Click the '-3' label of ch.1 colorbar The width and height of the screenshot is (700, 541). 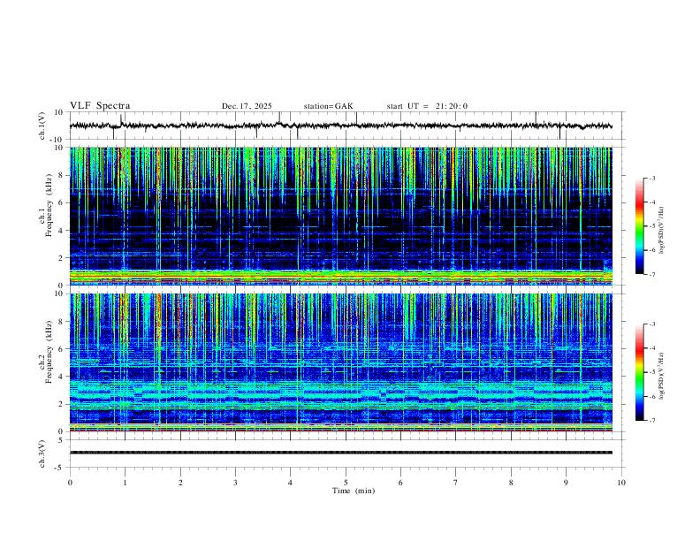pyautogui.click(x=651, y=179)
